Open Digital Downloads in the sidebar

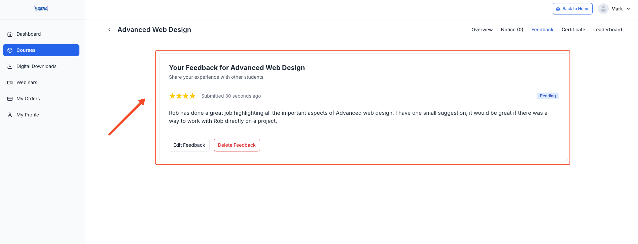pos(41,66)
